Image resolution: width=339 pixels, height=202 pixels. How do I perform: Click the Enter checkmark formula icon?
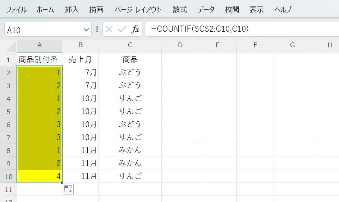(122, 30)
